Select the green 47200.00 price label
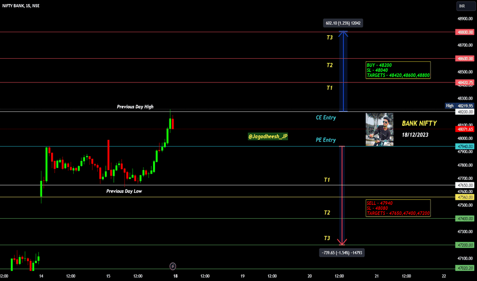Image resolution: width=477 pixels, height=281 pixels. 465,245
